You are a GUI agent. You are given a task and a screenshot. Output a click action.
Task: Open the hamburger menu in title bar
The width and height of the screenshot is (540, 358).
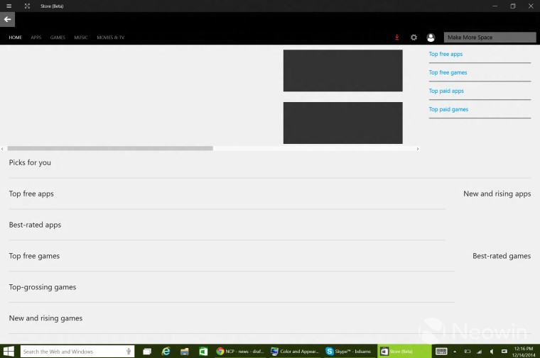9,6
